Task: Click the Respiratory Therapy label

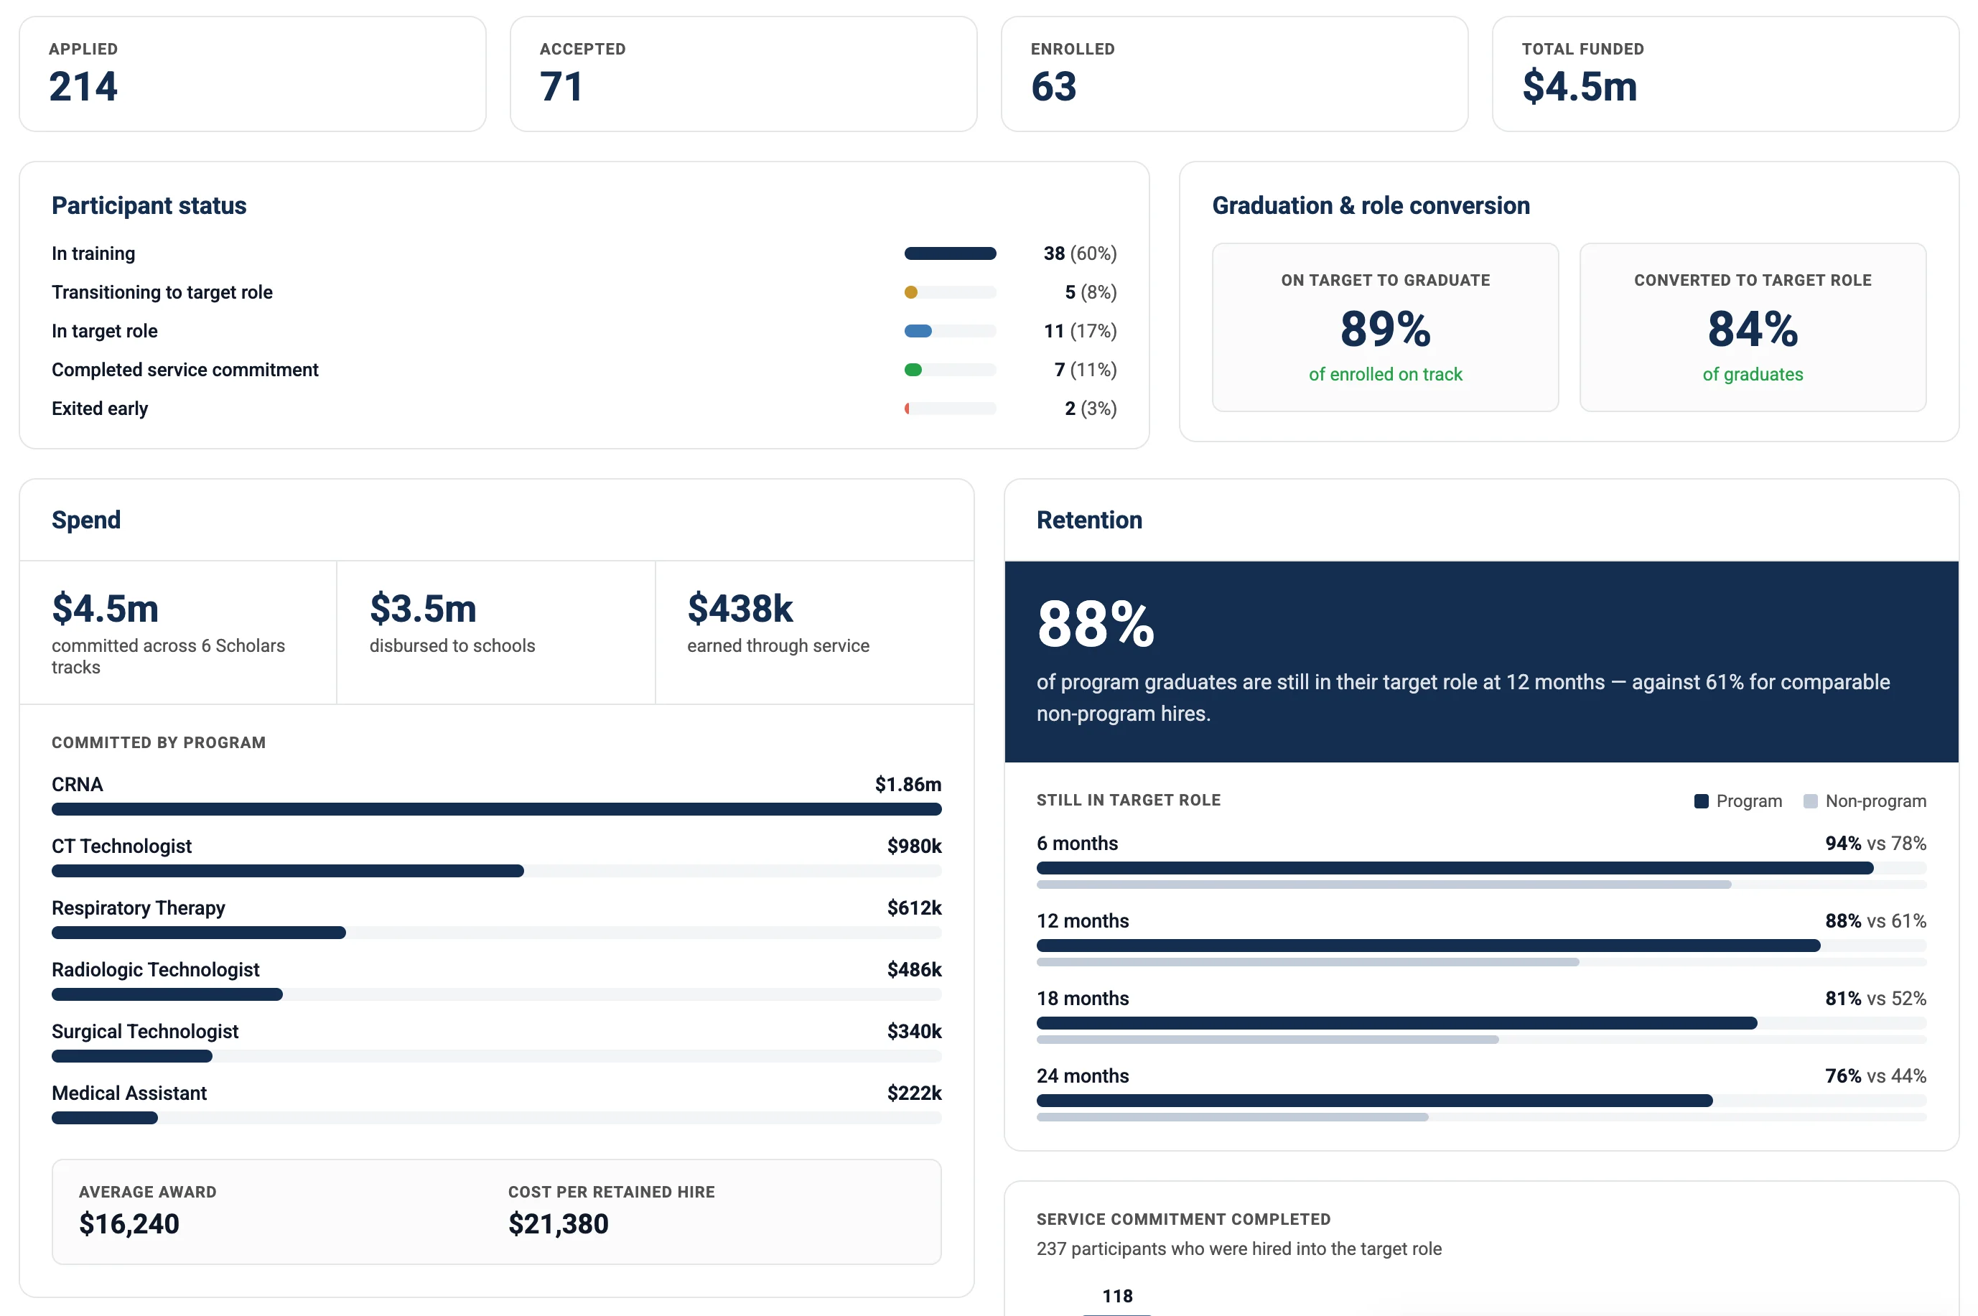Action: click(139, 907)
